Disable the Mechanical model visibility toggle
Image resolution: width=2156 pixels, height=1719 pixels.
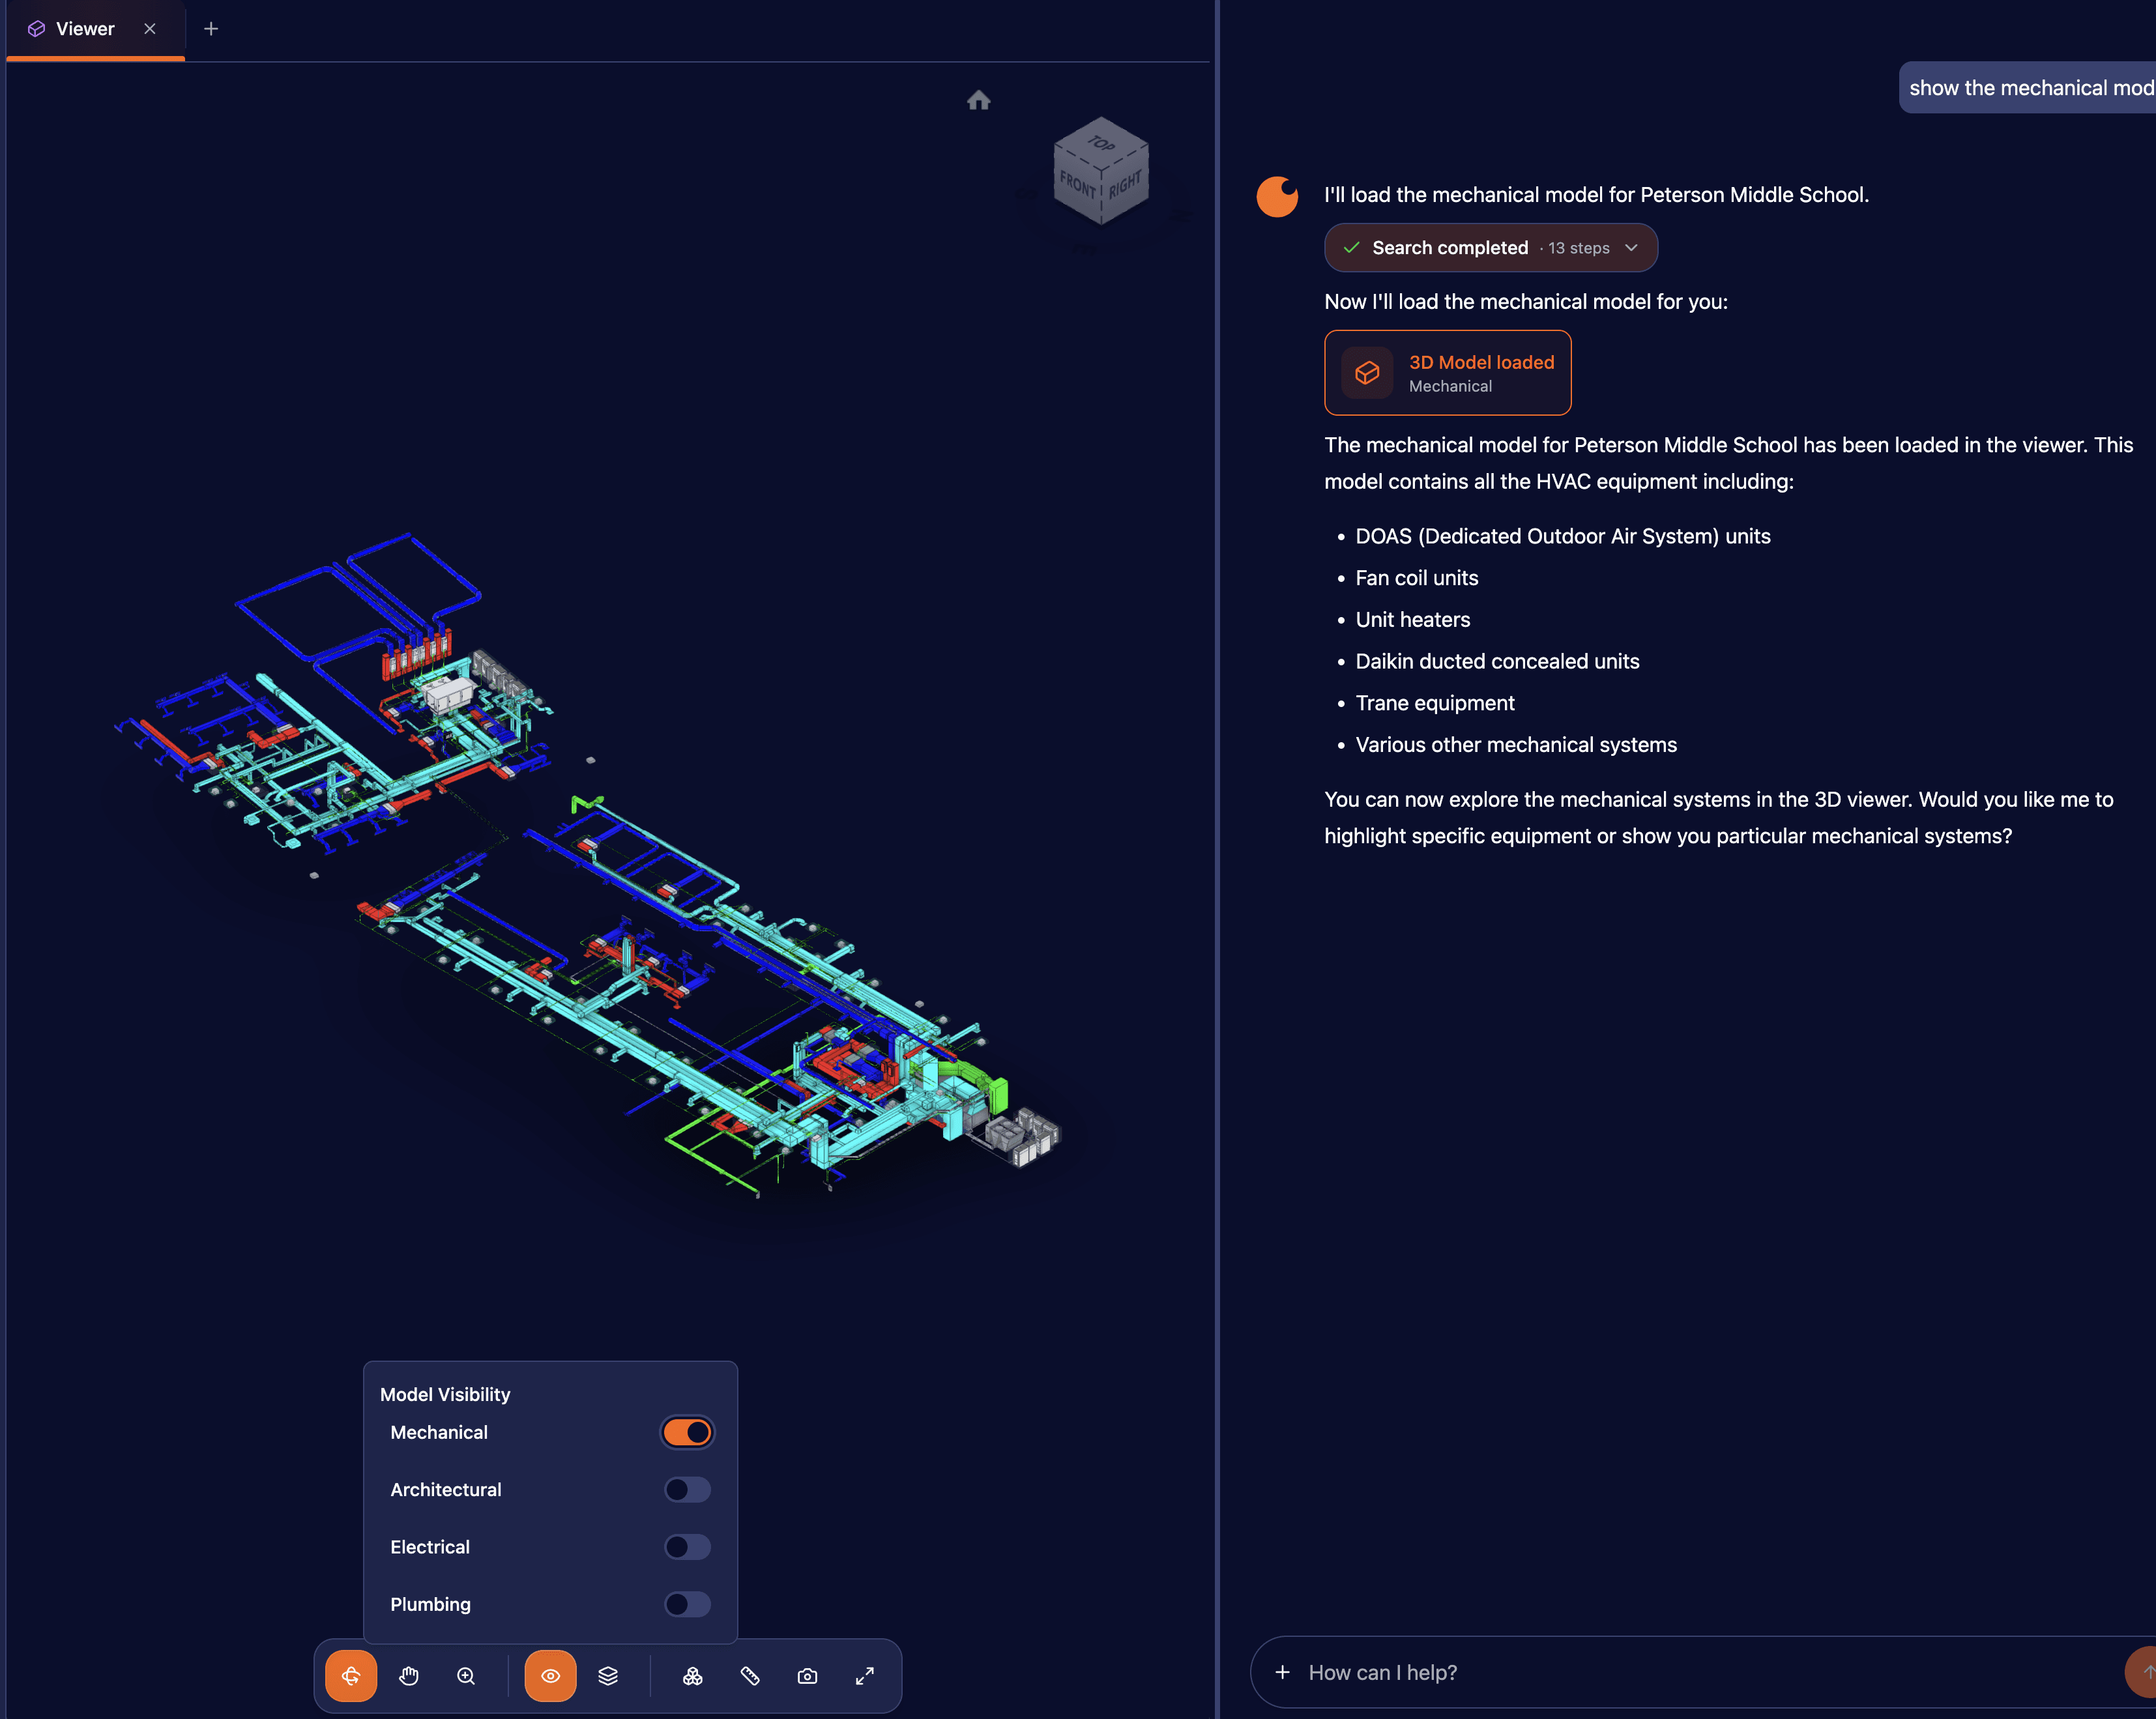687,1431
